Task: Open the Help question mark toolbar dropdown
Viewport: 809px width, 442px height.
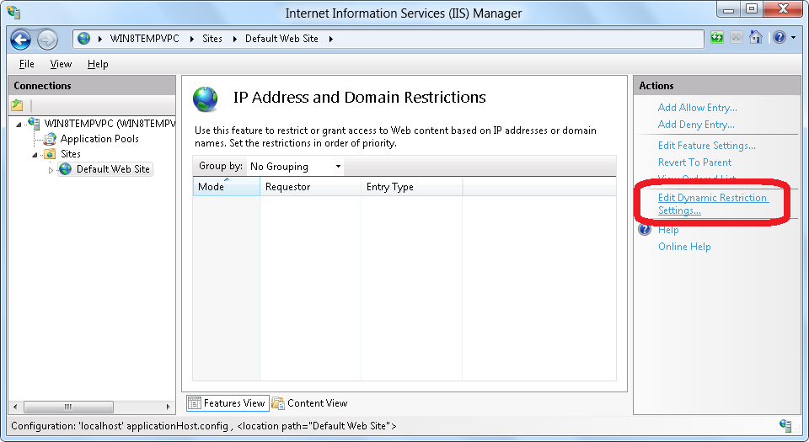Action: tap(783, 38)
